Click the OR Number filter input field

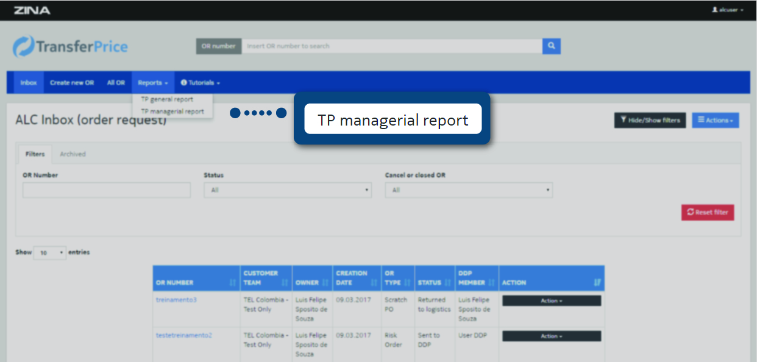[x=106, y=190]
